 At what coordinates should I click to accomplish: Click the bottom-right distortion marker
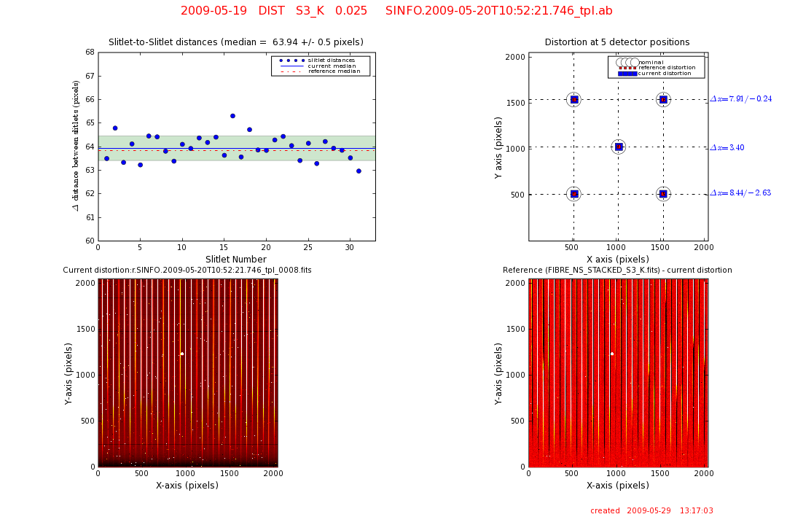pos(663,193)
